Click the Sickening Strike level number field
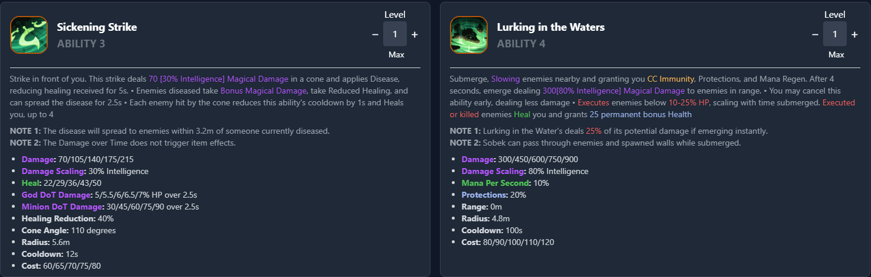This screenshot has height=277, width=871. (x=395, y=34)
